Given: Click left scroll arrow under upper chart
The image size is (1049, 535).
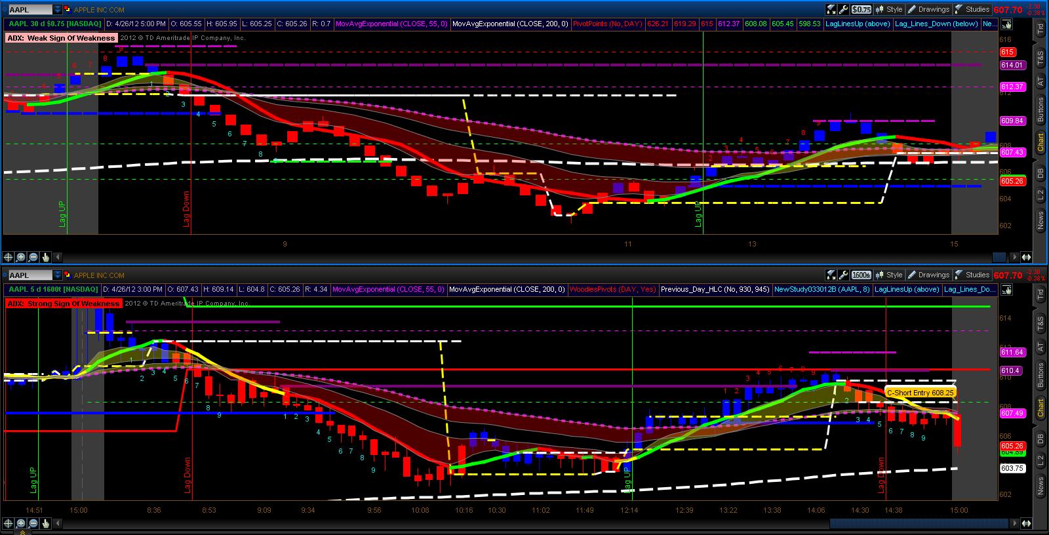Looking at the screenshot, I should click(x=57, y=258).
